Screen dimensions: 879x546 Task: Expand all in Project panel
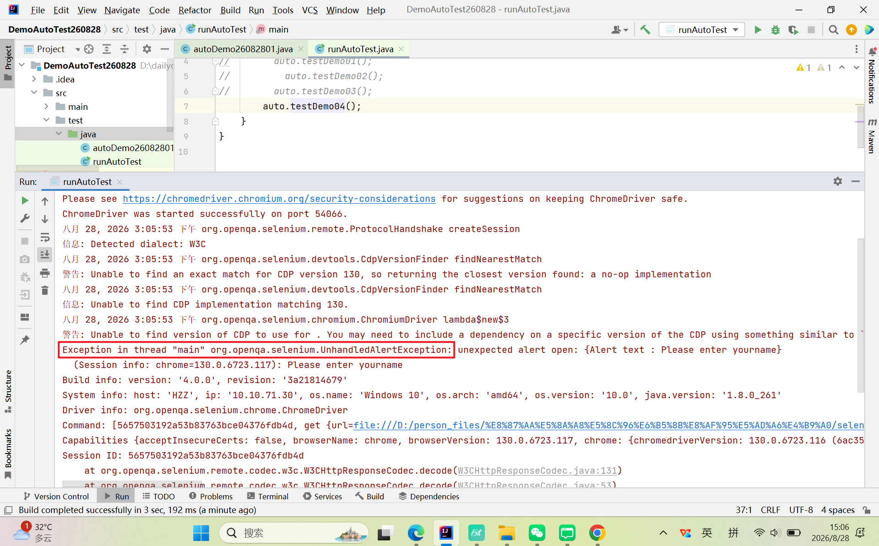pyautogui.click(x=107, y=49)
